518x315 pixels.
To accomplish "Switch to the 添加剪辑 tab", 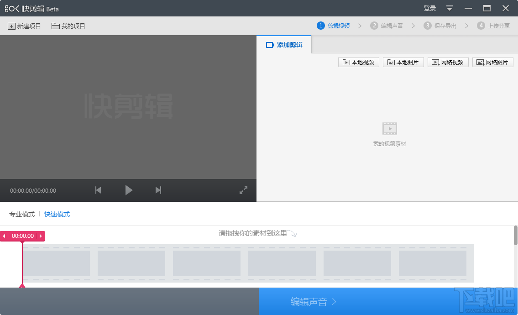I will click(x=284, y=43).
